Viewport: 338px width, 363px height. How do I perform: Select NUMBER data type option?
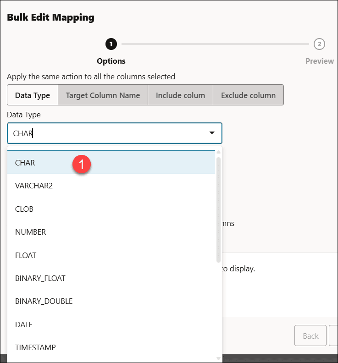[30, 232]
